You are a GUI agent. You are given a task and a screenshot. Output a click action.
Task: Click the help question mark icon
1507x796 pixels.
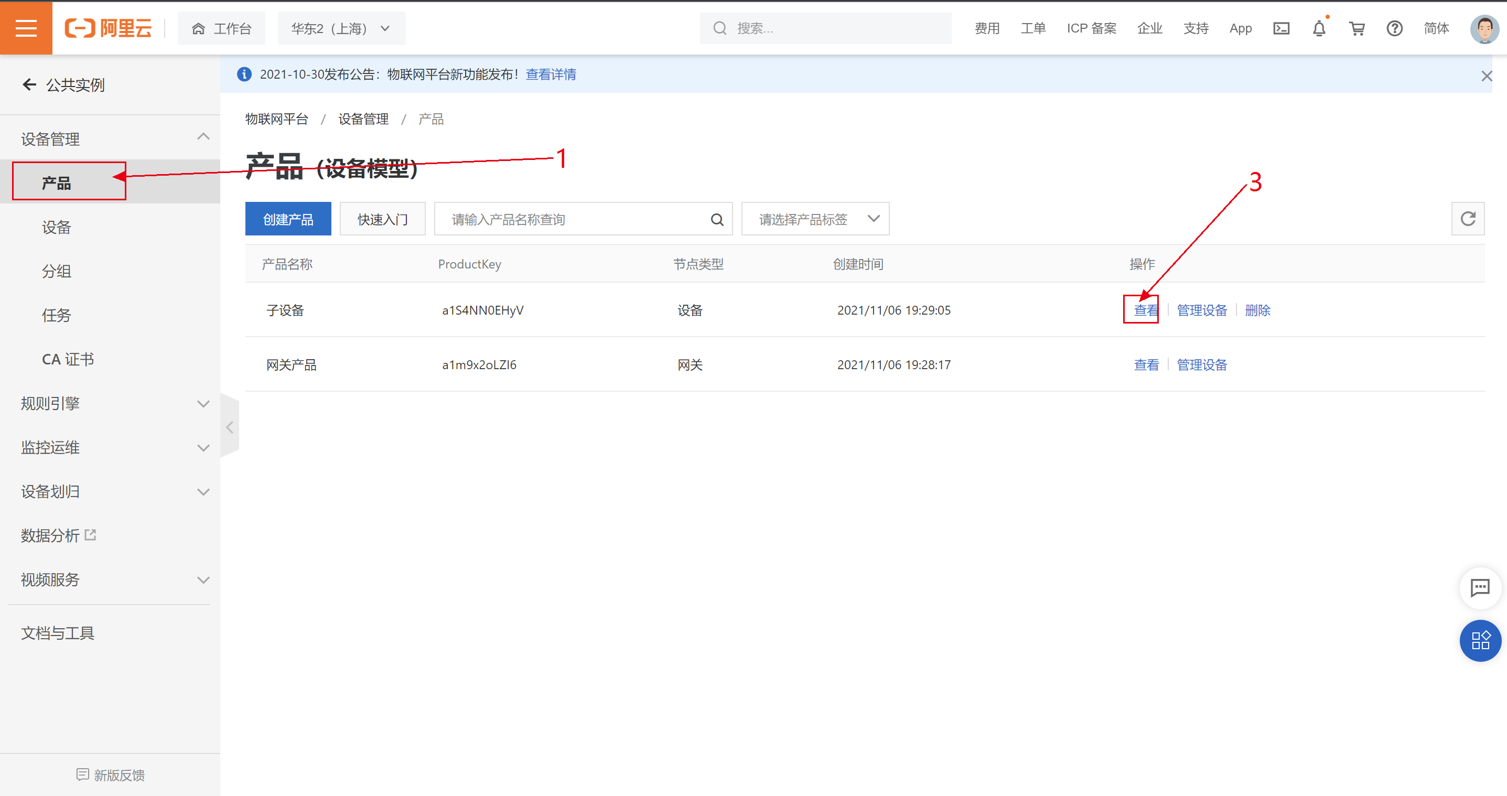(x=1394, y=28)
